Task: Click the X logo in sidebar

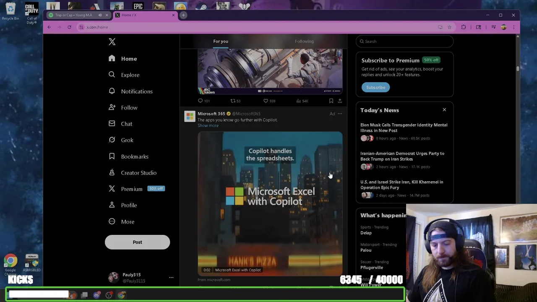Action: click(112, 42)
